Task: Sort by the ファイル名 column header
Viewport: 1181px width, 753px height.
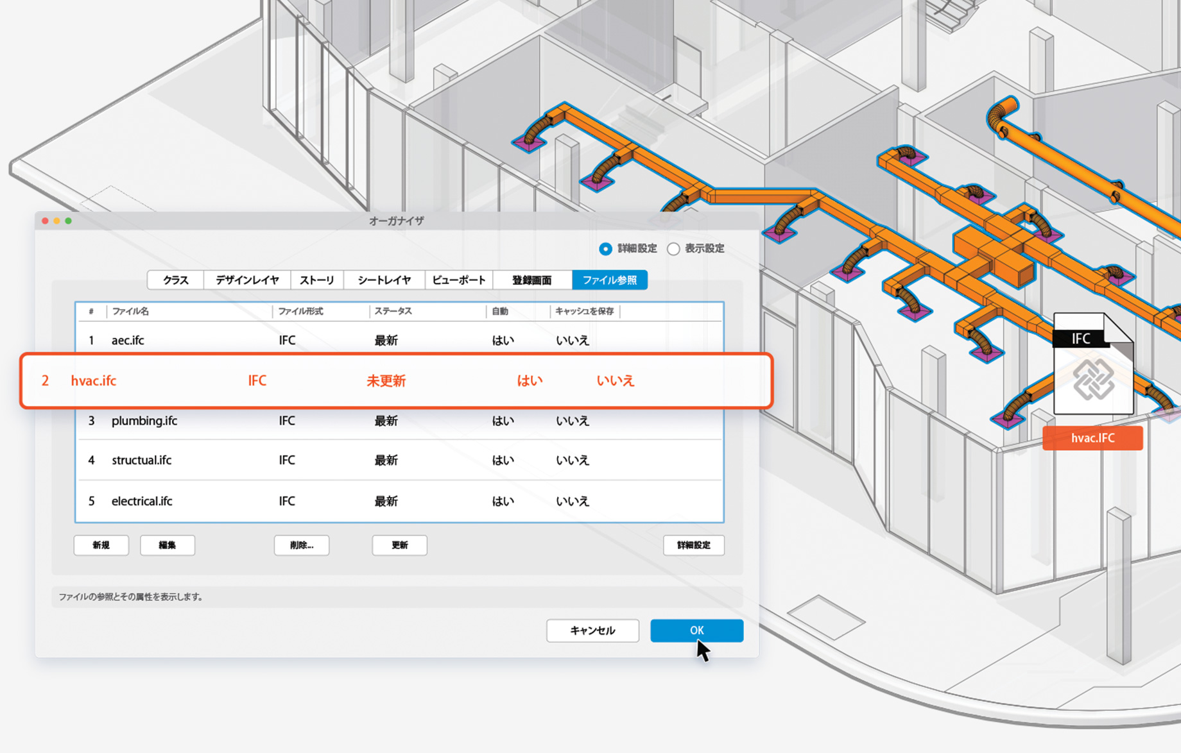Action: [x=190, y=311]
